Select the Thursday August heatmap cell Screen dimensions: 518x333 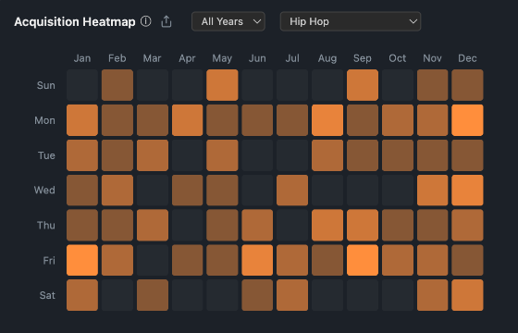pyautogui.click(x=327, y=226)
